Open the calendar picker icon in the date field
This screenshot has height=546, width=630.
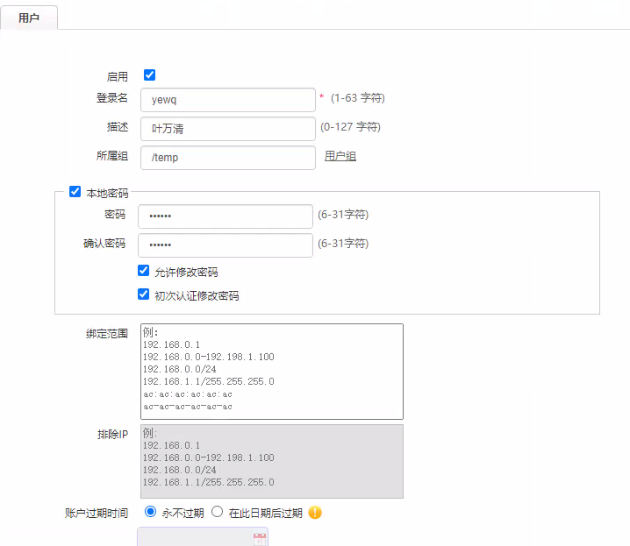[x=259, y=540]
